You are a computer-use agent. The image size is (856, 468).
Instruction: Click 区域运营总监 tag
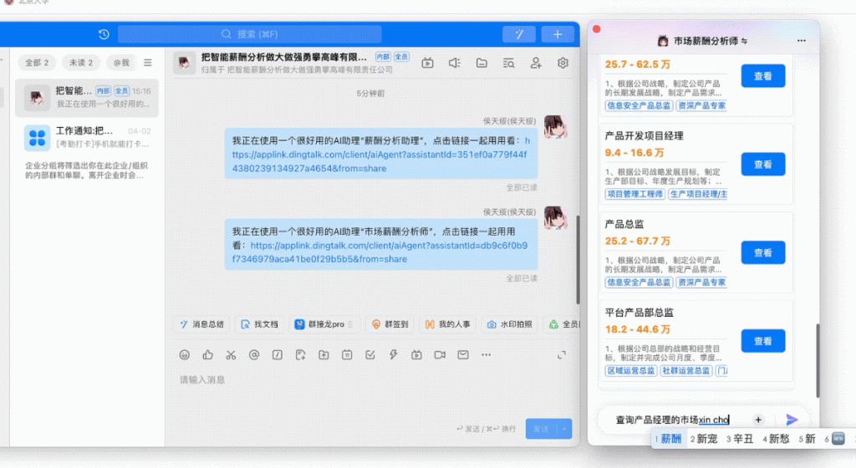pos(631,371)
